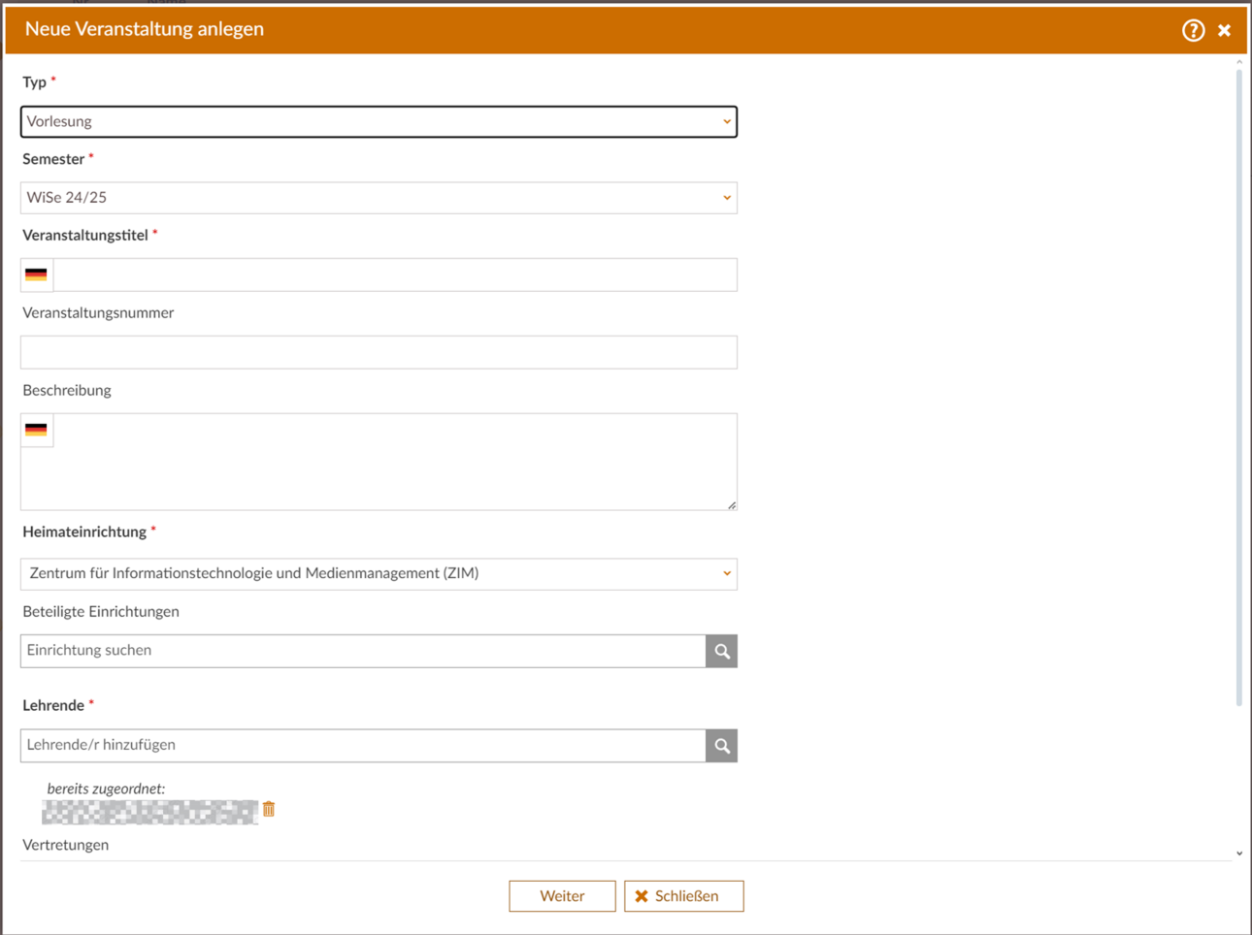Screen dimensions: 1252x935
Task: Expand the Semester dropdown WiSe 24/25
Action: click(x=379, y=198)
